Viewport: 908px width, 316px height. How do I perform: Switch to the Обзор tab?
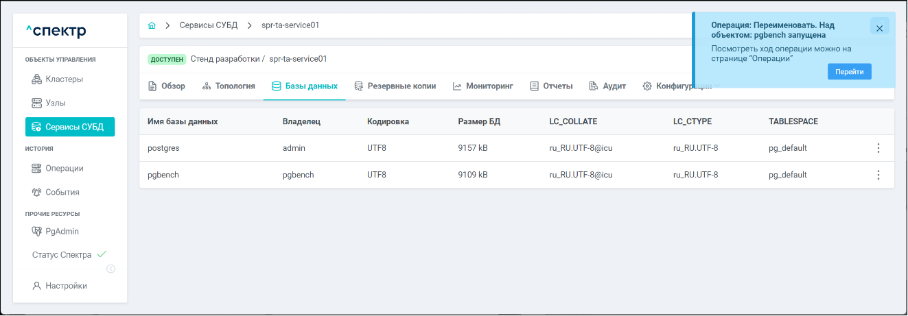(167, 86)
